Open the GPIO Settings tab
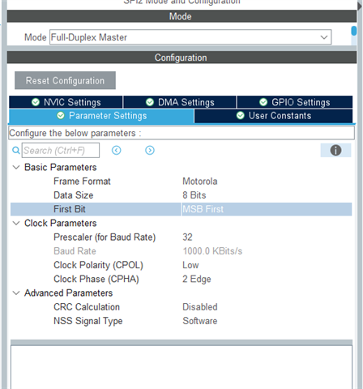The height and width of the screenshot is (389, 363). point(295,102)
